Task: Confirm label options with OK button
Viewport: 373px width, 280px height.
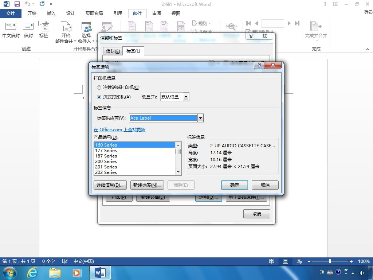Action: (x=235, y=185)
